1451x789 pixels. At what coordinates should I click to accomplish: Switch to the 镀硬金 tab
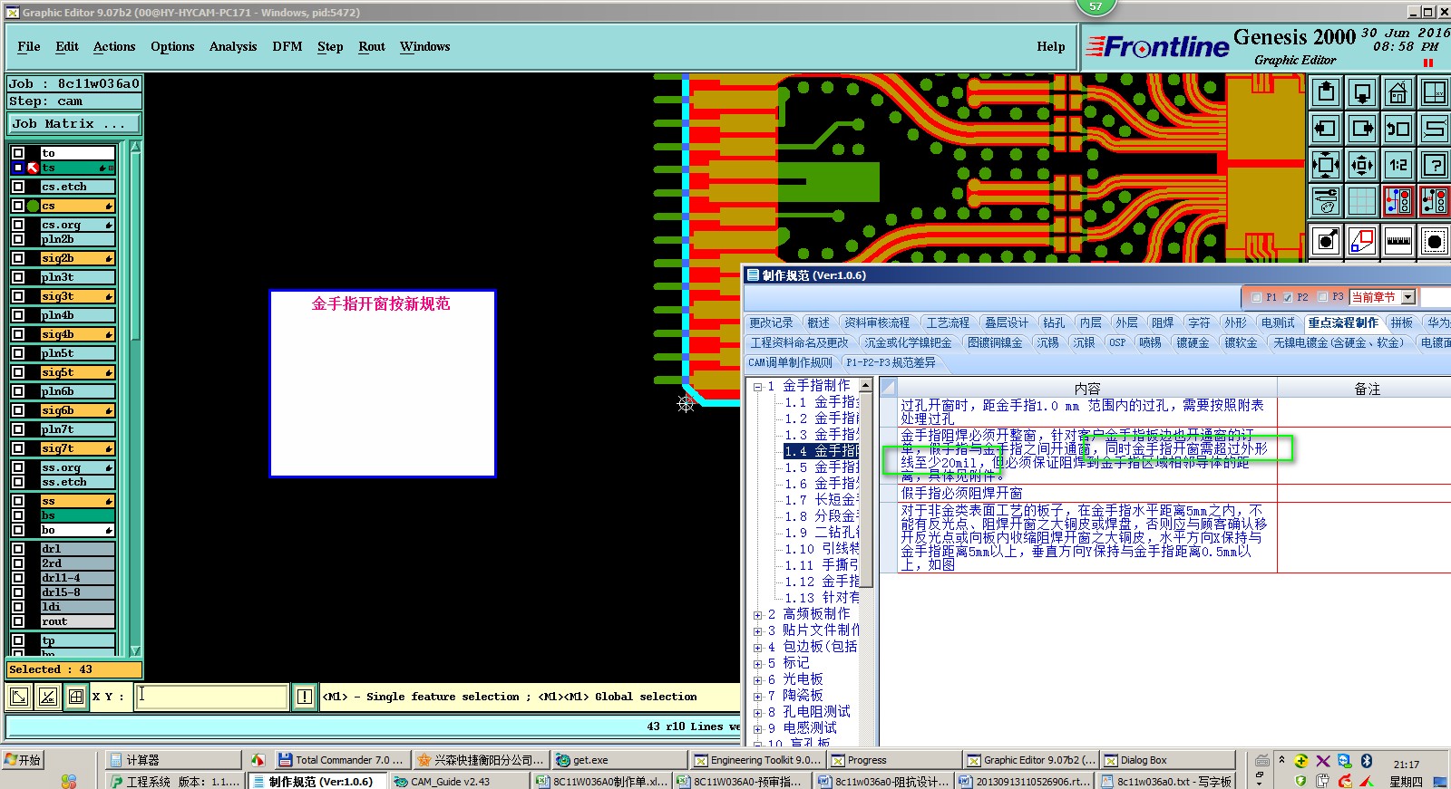click(x=1193, y=343)
